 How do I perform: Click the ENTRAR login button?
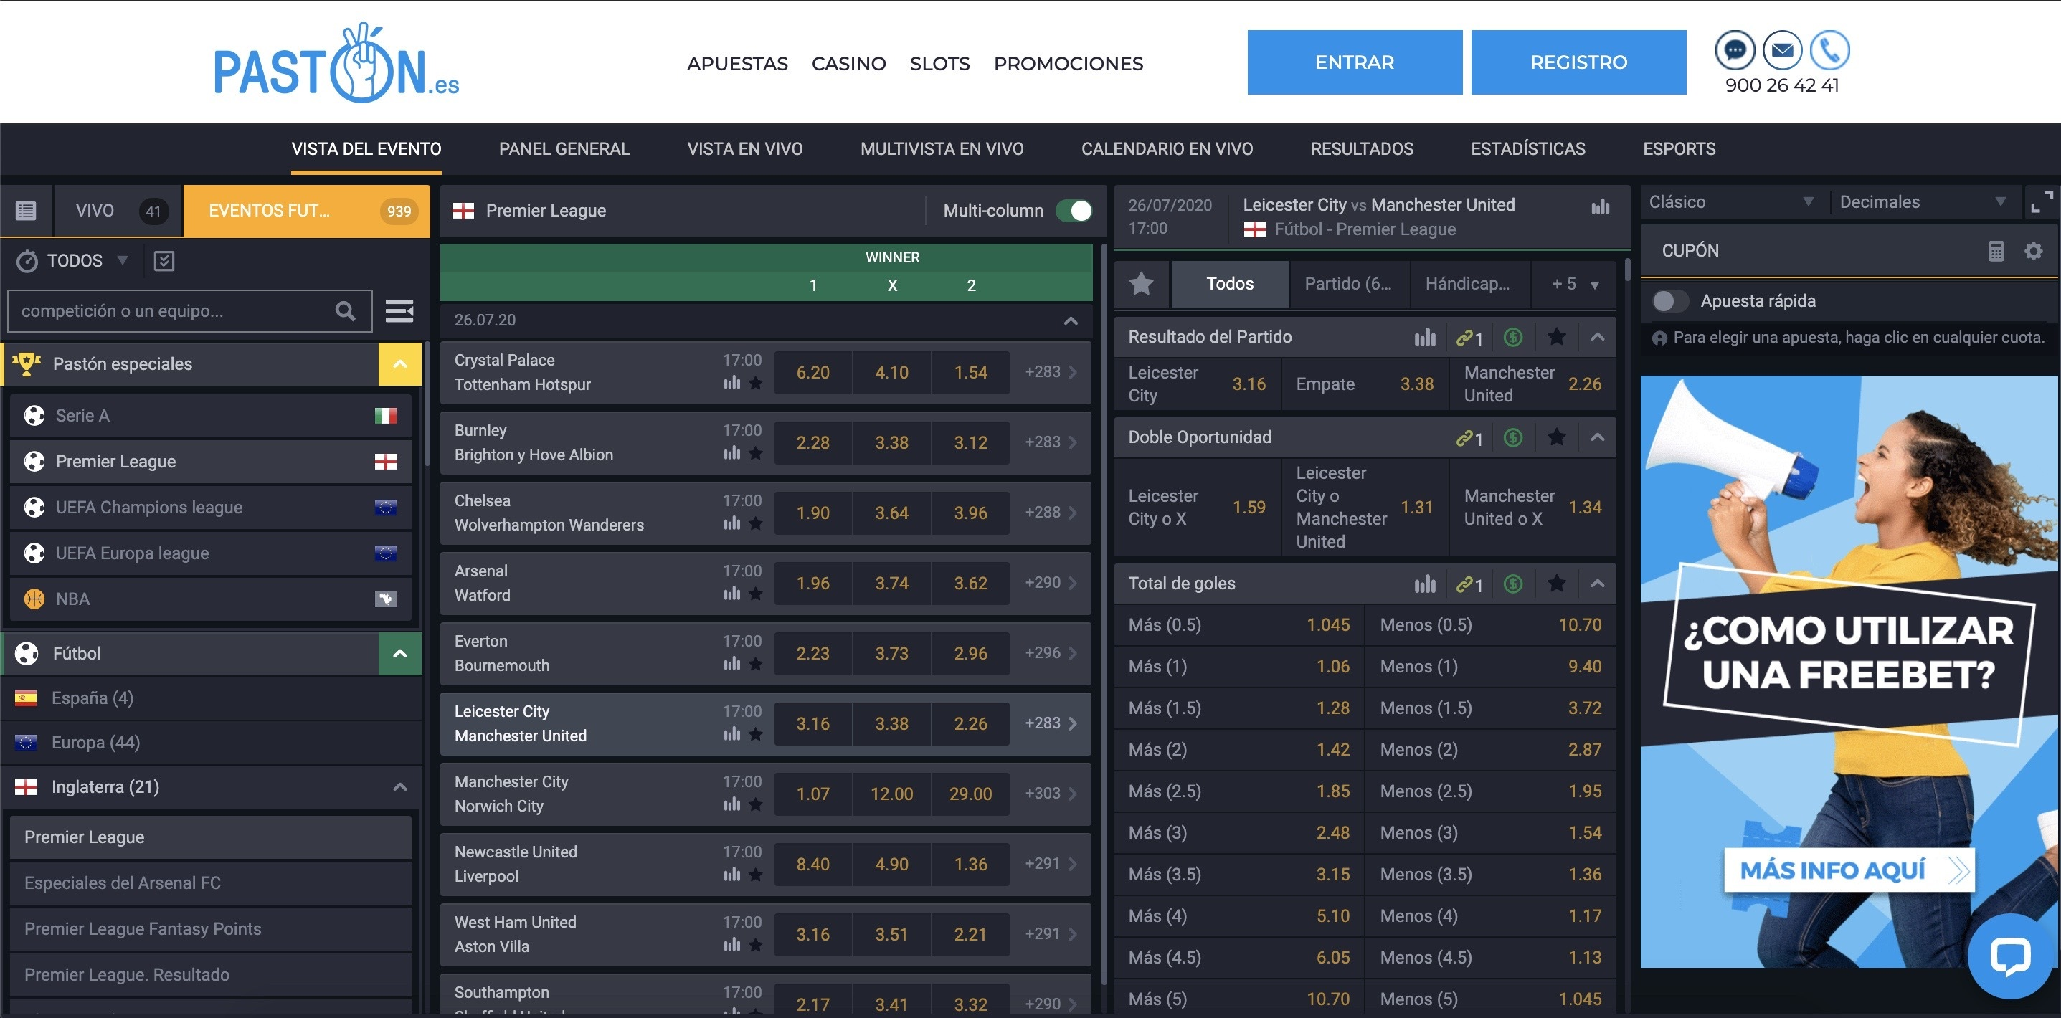click(x=1355, y=62)
